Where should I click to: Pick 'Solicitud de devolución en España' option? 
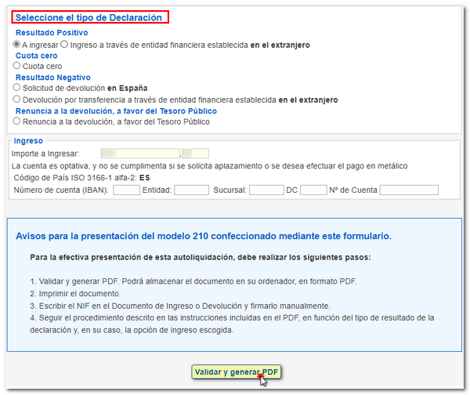[17, 89]
